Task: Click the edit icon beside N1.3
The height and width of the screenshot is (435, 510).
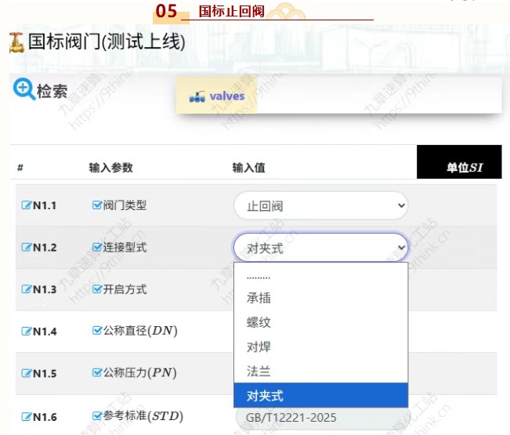Action: [26, 289]
